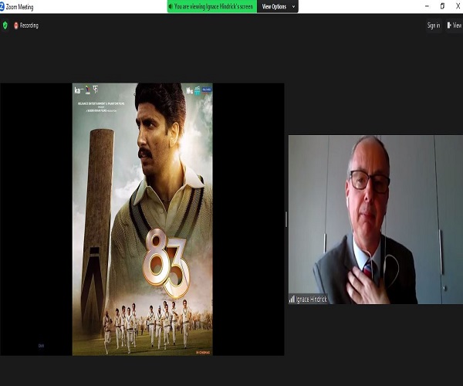Viewport: 463px width, 386px height.
Task: Click the green encryption shield icon
Action: pos(5,25)
